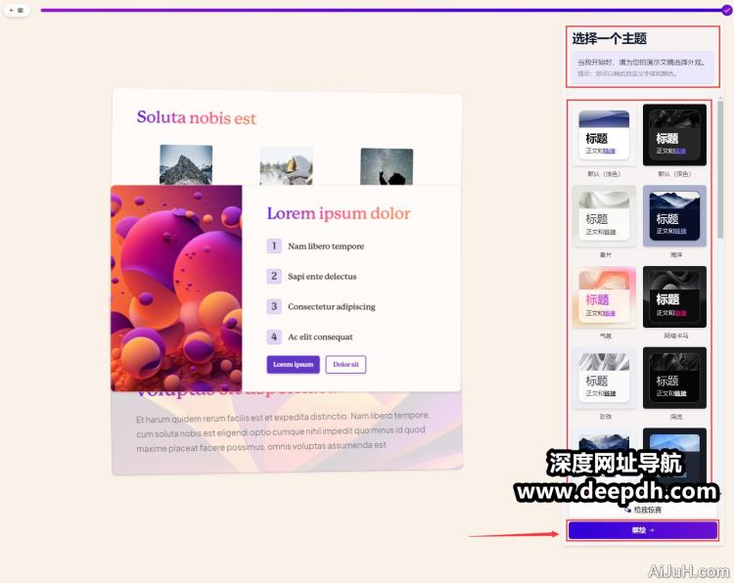Click the completed checkmark at progress bar end
This screenshot has height=583, width=734.
(726, 10)
